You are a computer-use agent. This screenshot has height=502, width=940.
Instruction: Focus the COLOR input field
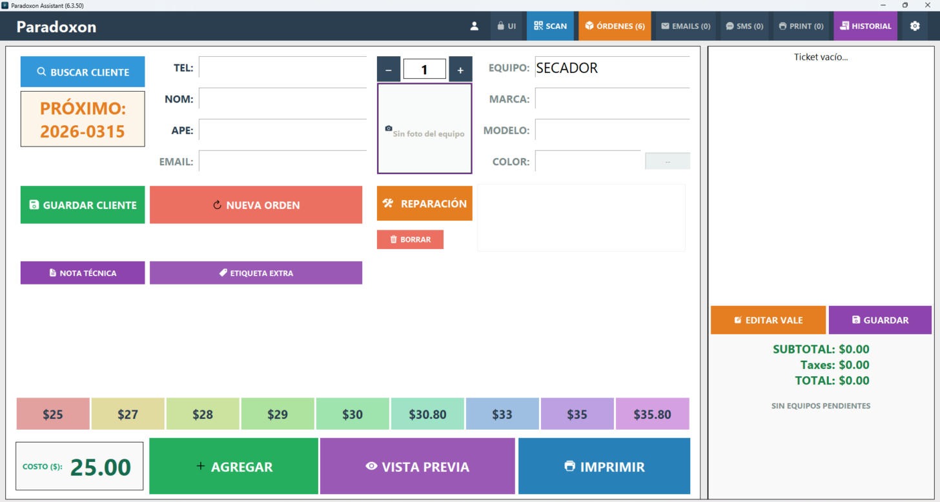(588, 161)
